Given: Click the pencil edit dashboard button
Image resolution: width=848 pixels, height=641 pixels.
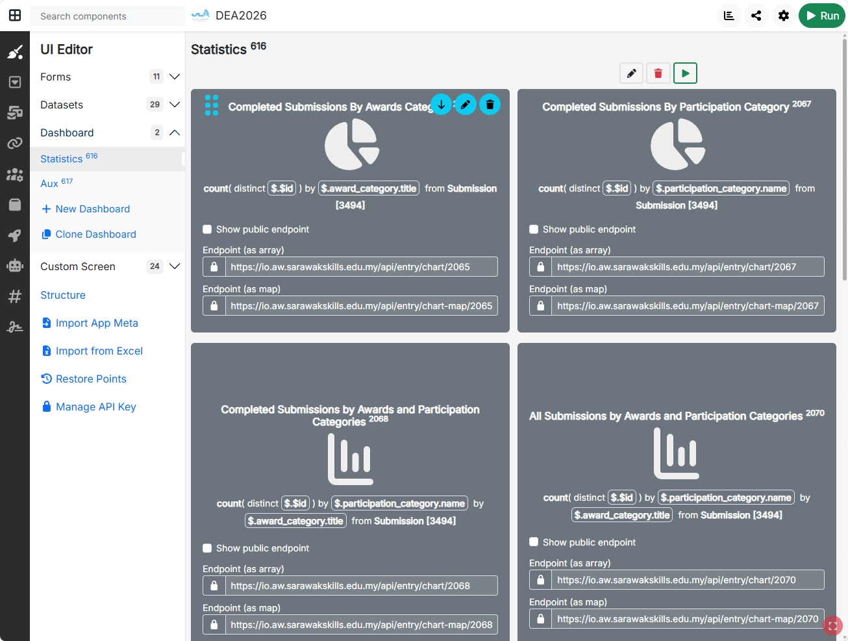Looking at the screenshot, I should point(631,73).
